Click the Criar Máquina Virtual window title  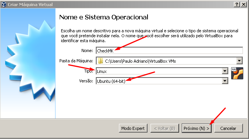pyautogui.click(x=30, y=5)
